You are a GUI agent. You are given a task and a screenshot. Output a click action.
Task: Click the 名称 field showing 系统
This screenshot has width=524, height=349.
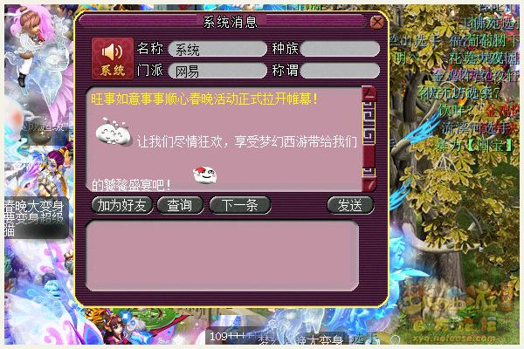(217, 50)
